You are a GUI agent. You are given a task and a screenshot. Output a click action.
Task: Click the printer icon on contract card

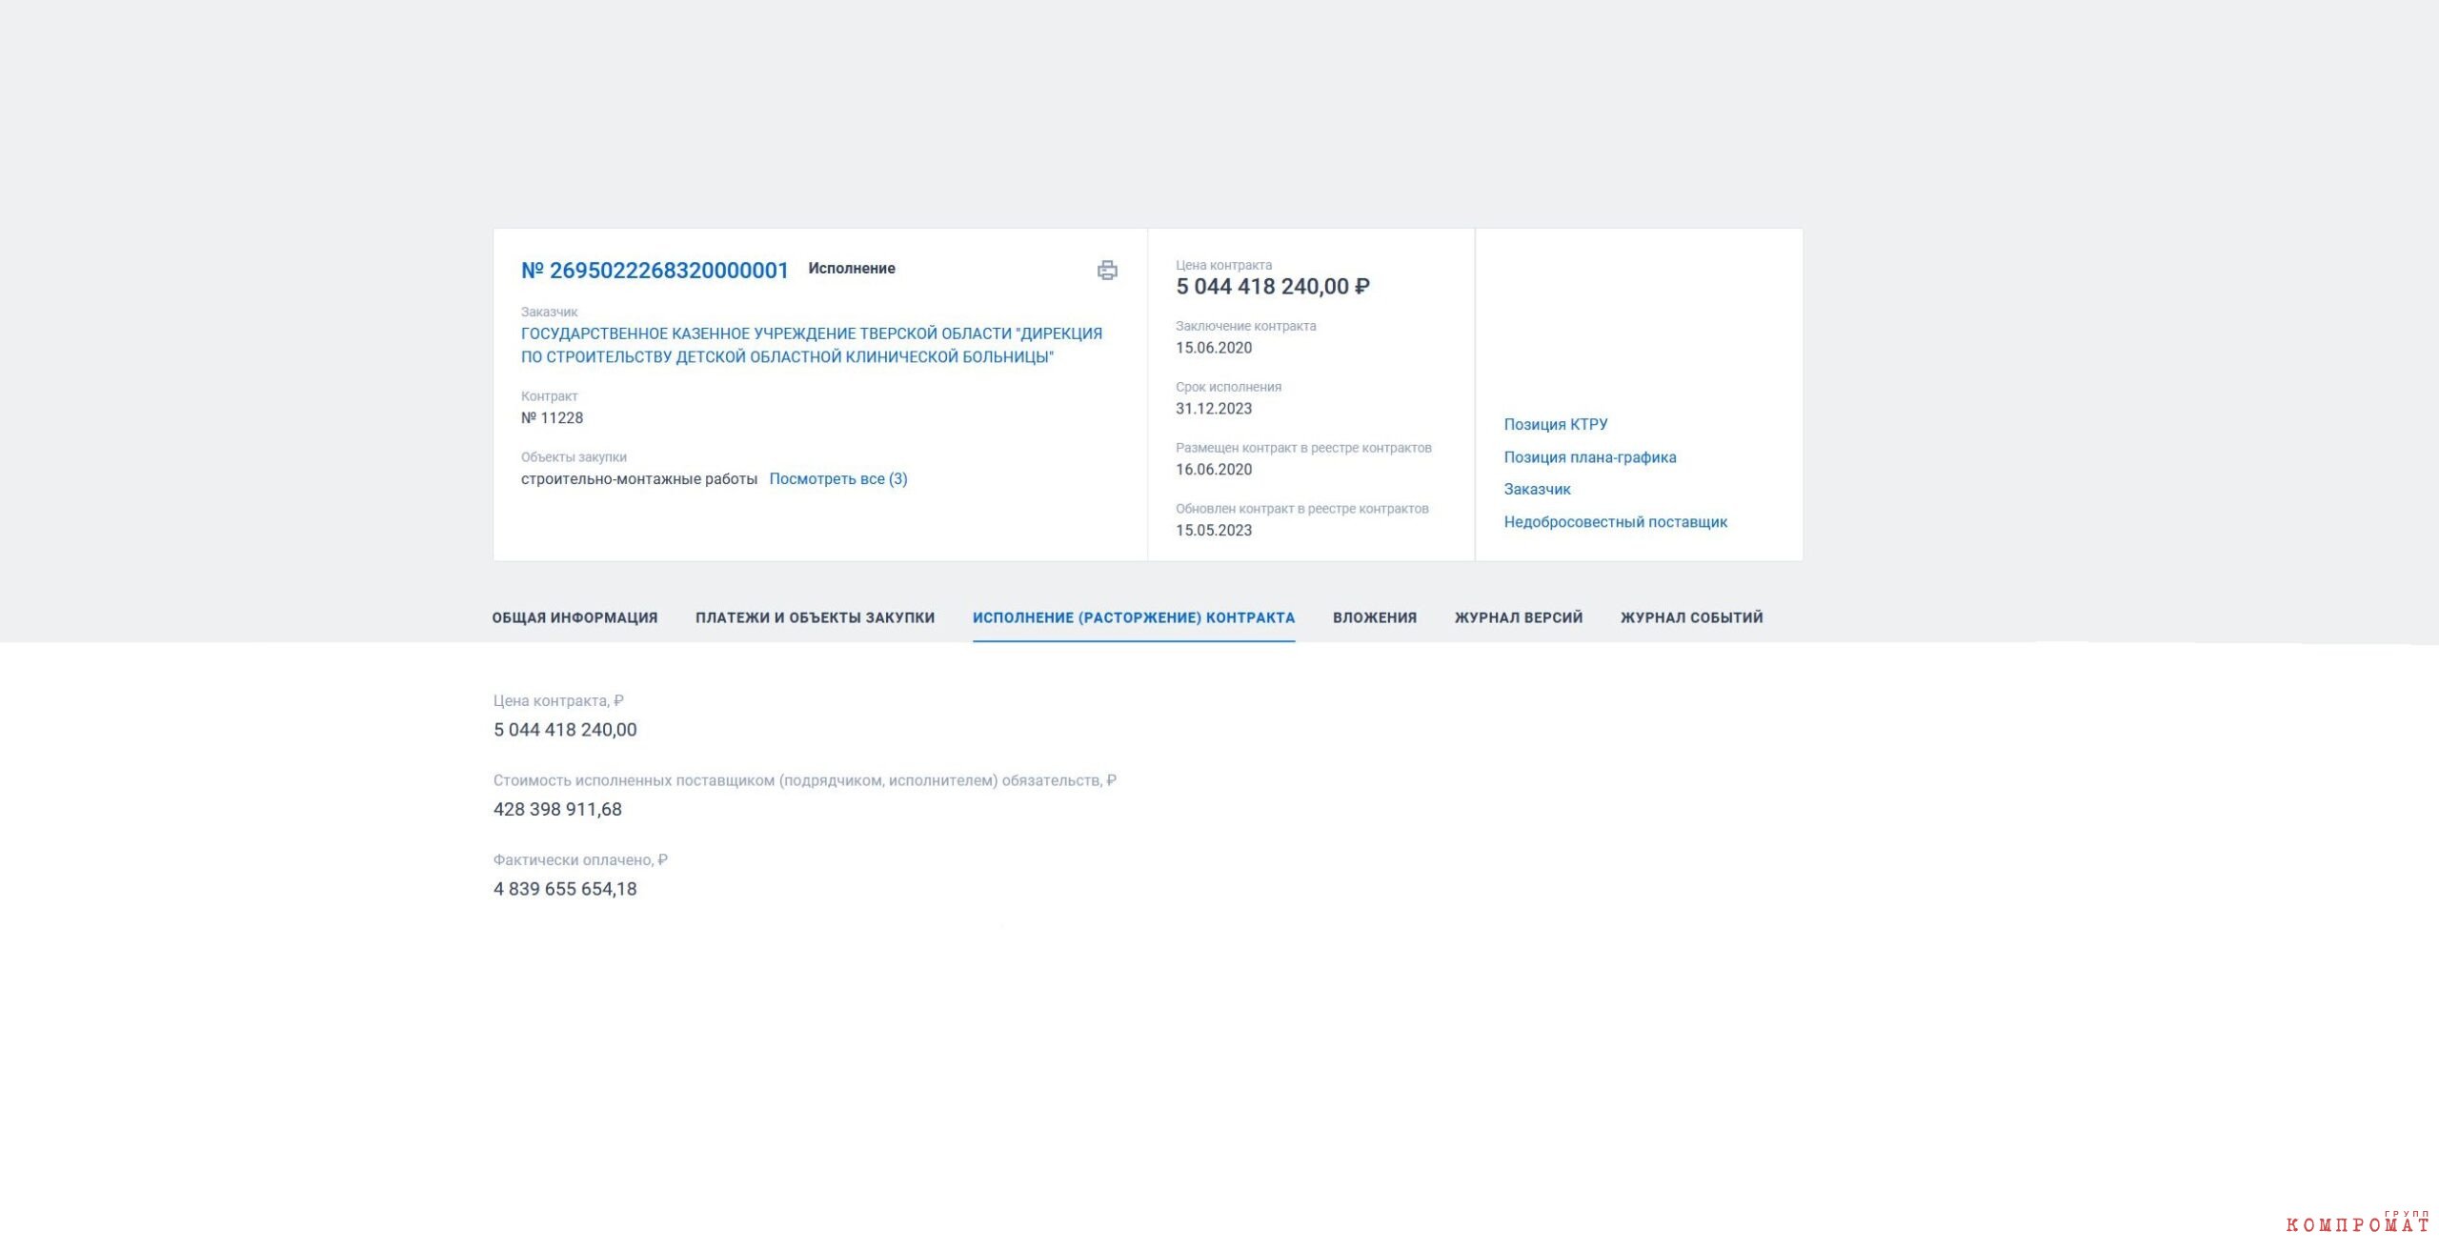point(1107,271)
